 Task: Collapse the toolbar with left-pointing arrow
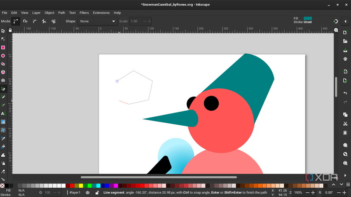pos(345,22)
